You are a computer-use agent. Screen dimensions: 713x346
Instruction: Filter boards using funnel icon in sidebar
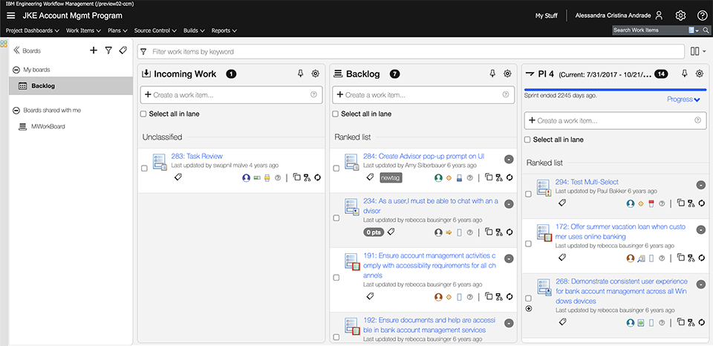click(x=108, y=50)
